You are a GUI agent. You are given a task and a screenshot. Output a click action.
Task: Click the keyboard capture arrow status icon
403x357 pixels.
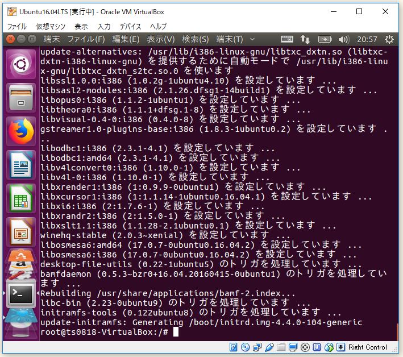point(341,347)
